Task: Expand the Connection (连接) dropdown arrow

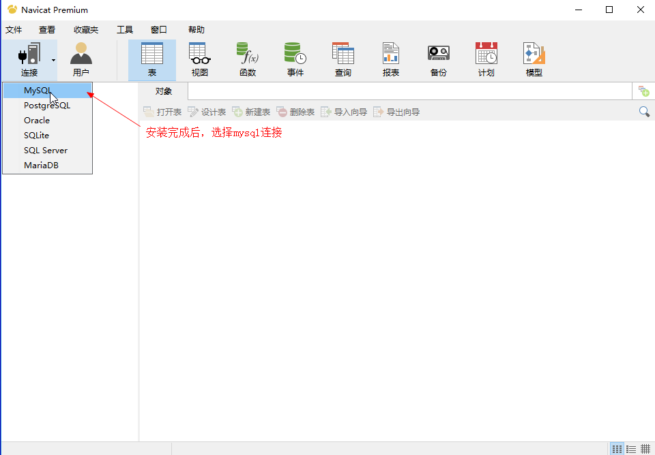Action: click(x=53, y=60)
